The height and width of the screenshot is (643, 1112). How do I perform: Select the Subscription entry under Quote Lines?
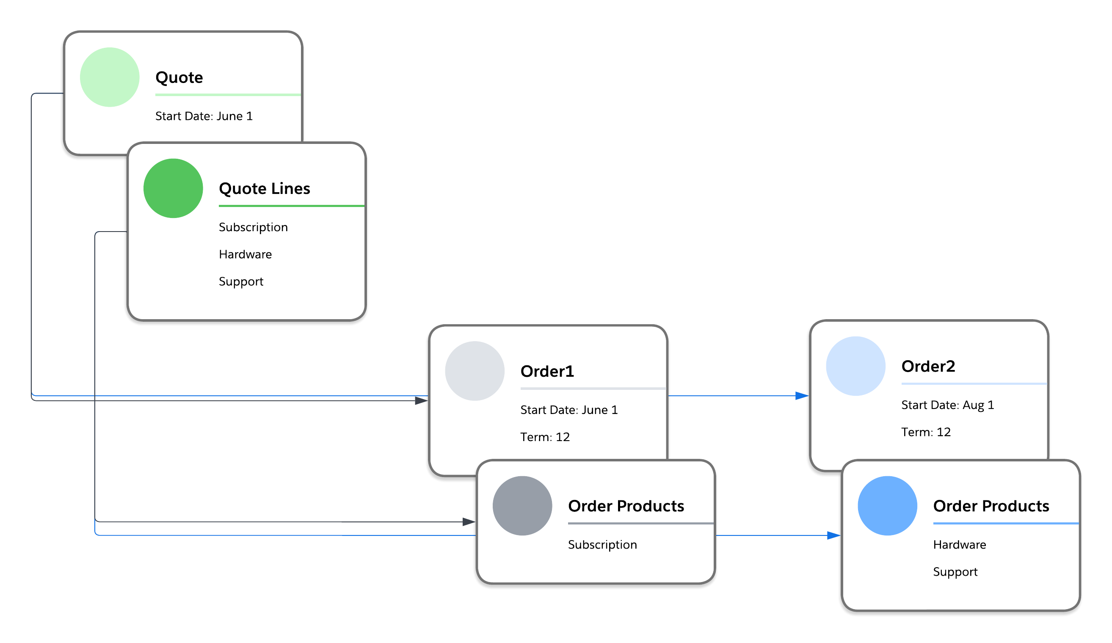253,227
